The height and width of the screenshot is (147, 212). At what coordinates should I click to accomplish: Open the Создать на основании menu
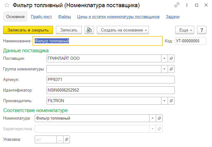[123, 30]
